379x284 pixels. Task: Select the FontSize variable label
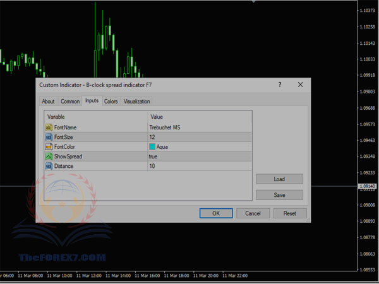pos(63,137)
